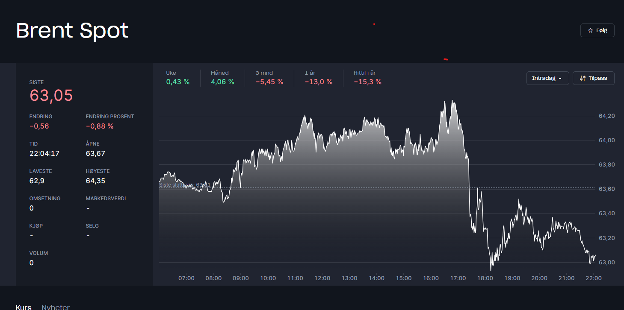This screenshot has width=624, height=310.
Task: Select the LAVESTE value 62,9
Action: 37,181
